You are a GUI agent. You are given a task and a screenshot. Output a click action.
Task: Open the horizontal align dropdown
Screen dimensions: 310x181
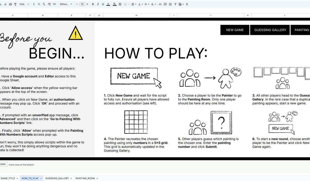click(134, 4)
